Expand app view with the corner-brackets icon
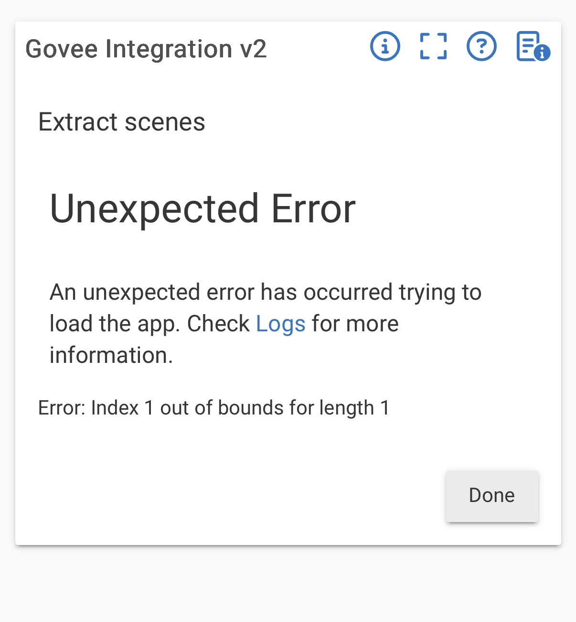This screenshot has height=622, width=576. pyautogui.click(x=433, y=46)
